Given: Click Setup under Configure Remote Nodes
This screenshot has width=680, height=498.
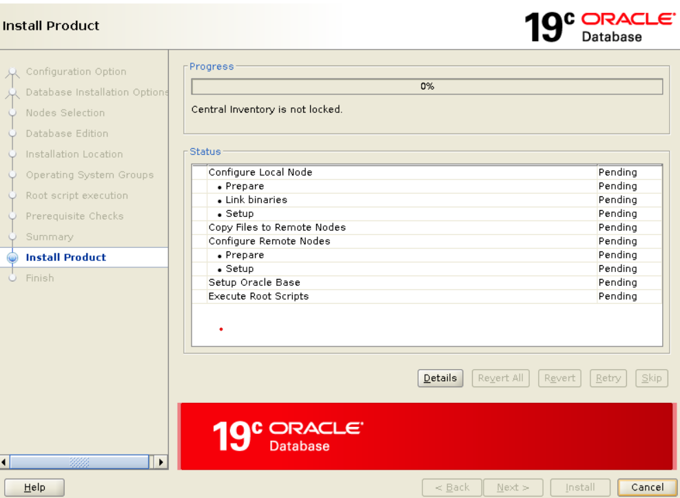Looking at the screenshot, I should [239, 269].
